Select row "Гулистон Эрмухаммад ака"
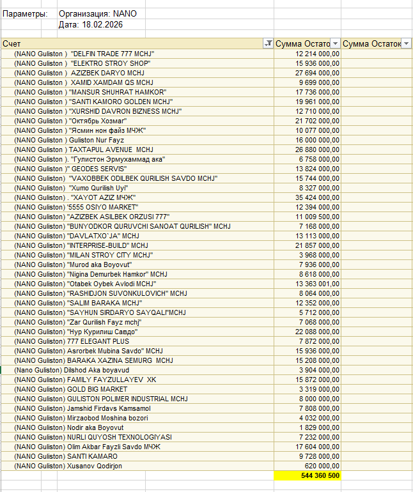Image resolution: width=413 pixels, height=492 pixels. coord(137,159)
